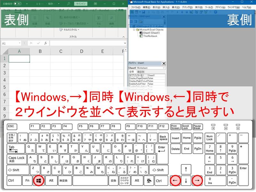Click the Name Box showing A1

(x=10, y=43)
